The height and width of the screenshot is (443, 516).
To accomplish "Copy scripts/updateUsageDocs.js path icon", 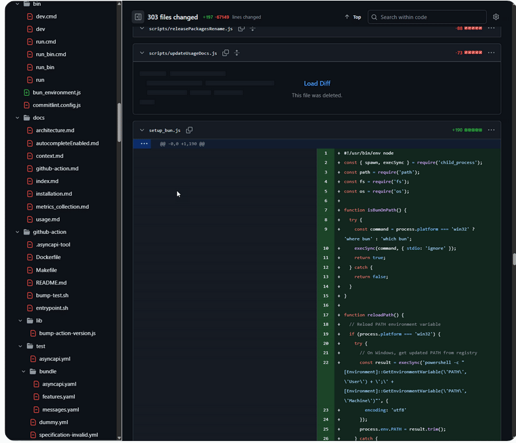I will 225,53.
